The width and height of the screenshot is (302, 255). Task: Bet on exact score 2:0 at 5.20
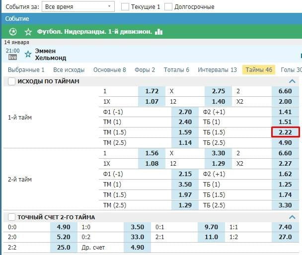(64, 237)
